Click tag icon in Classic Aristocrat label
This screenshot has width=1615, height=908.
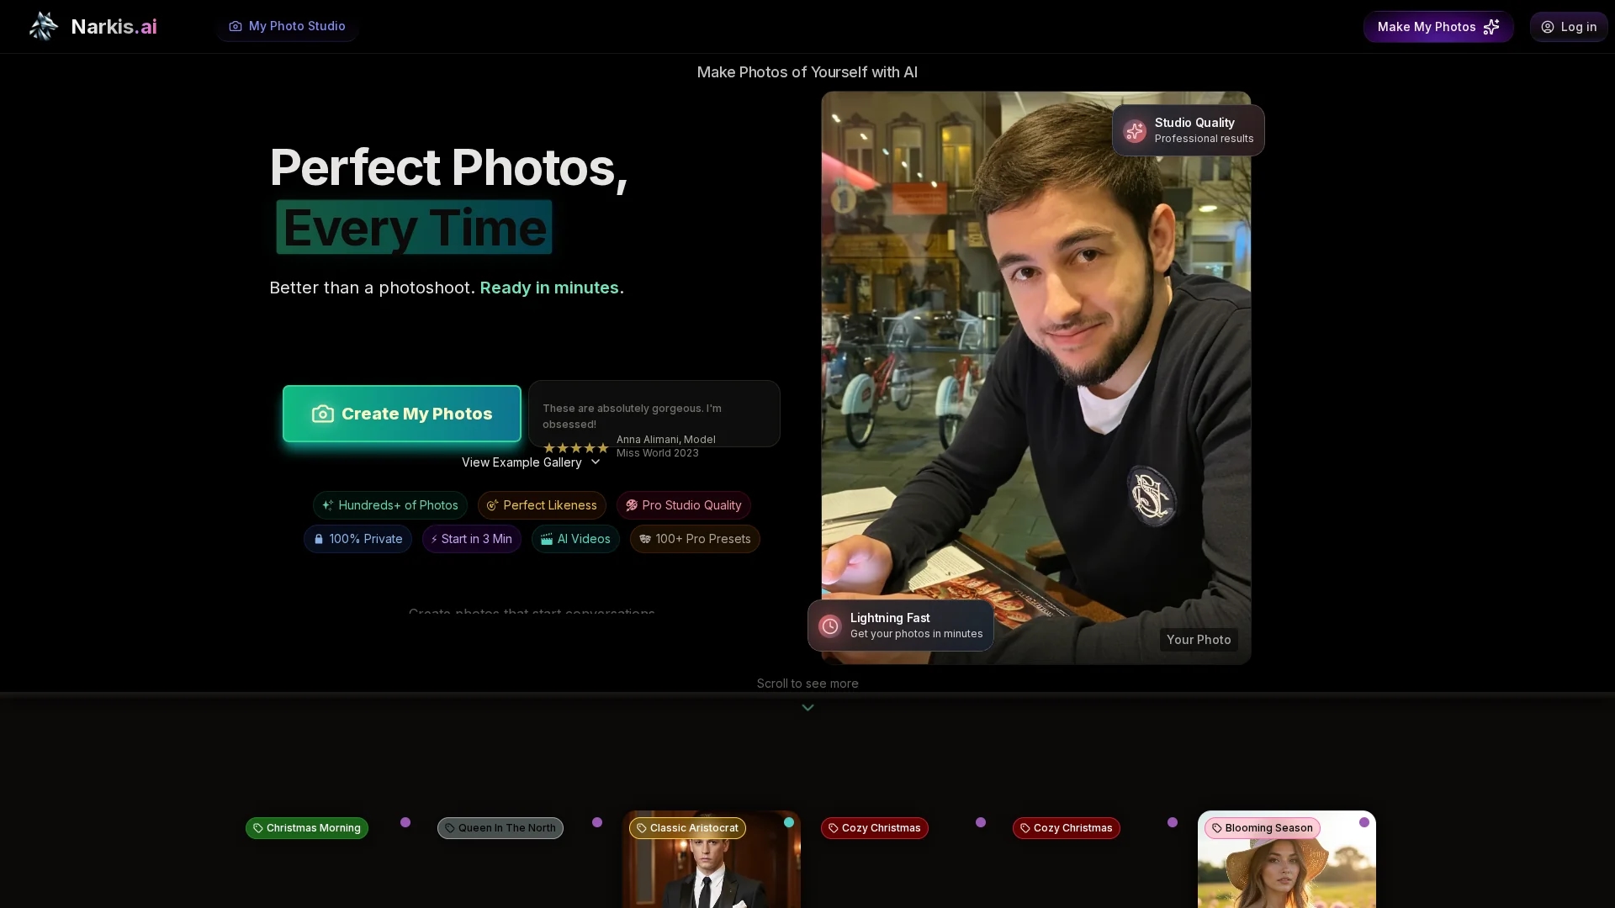[x=642, y=828]
